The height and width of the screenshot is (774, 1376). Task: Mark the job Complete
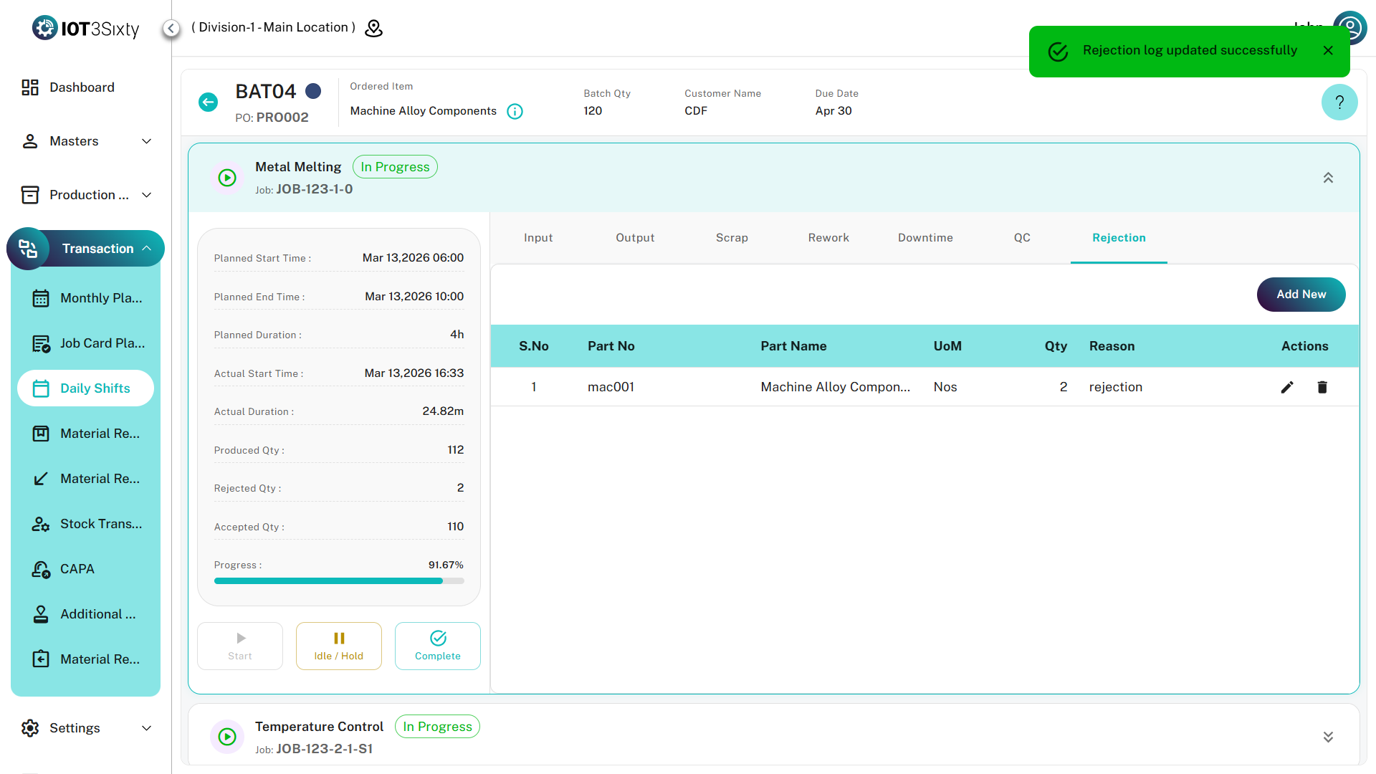click(437, 646)
